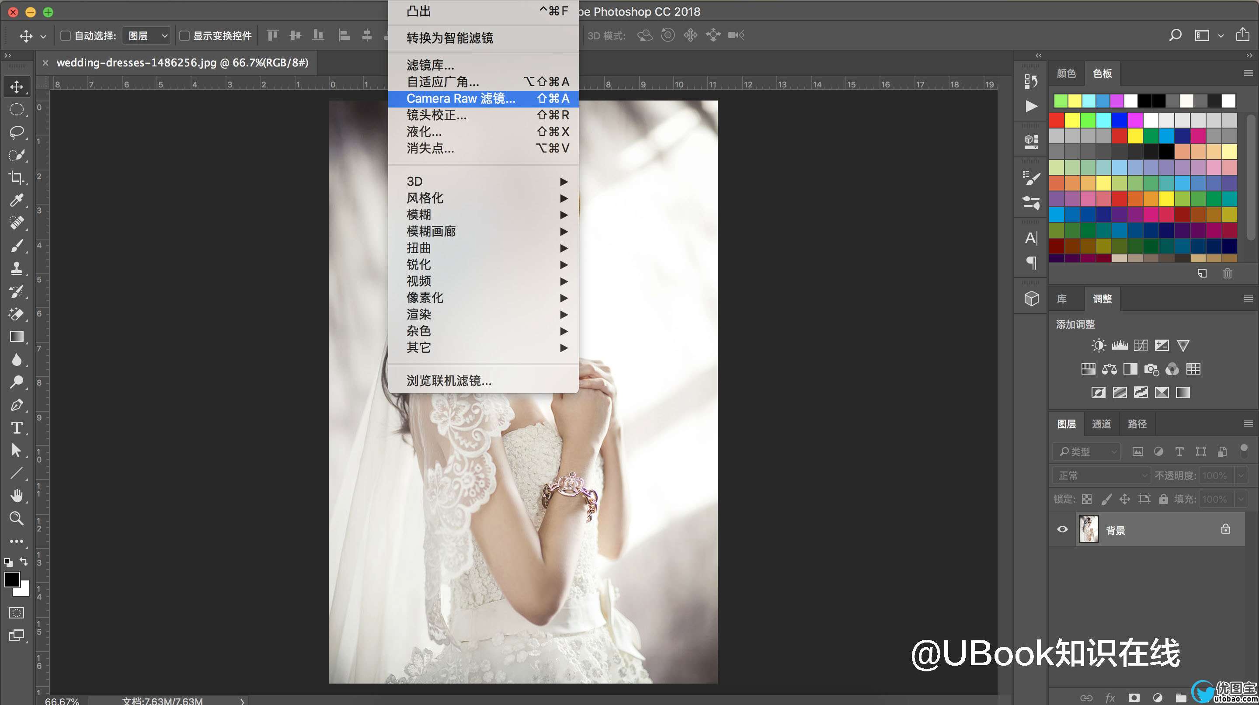Image resolution: width=1259 pixels, height=705 pixels.
Task: Choose Camera Raw 滤镜 menu item
Action: 483,98
